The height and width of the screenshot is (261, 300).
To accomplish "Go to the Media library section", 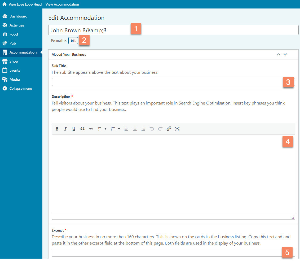I will click(15, 79).
